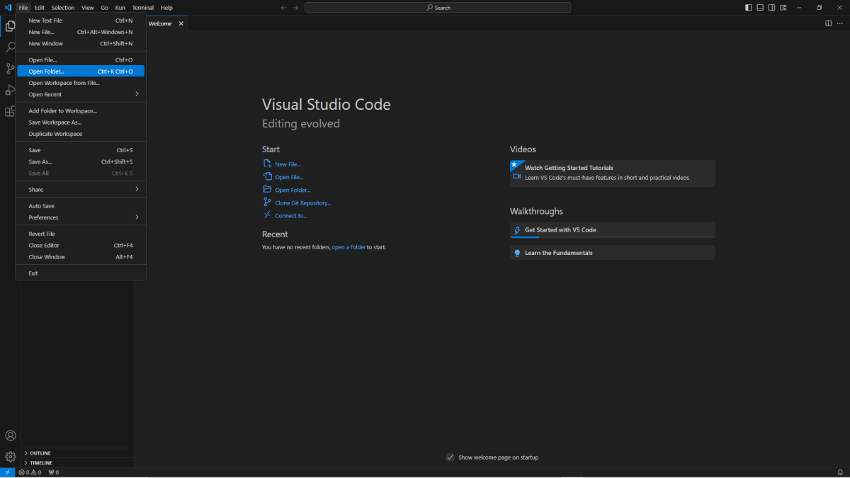This screenshot has width=850, height=478.
Task: Open Customize Layout icon
Action: pos(783,8)
